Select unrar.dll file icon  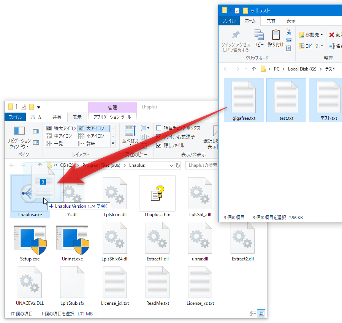pyautogui.click(x=200, y=238)
